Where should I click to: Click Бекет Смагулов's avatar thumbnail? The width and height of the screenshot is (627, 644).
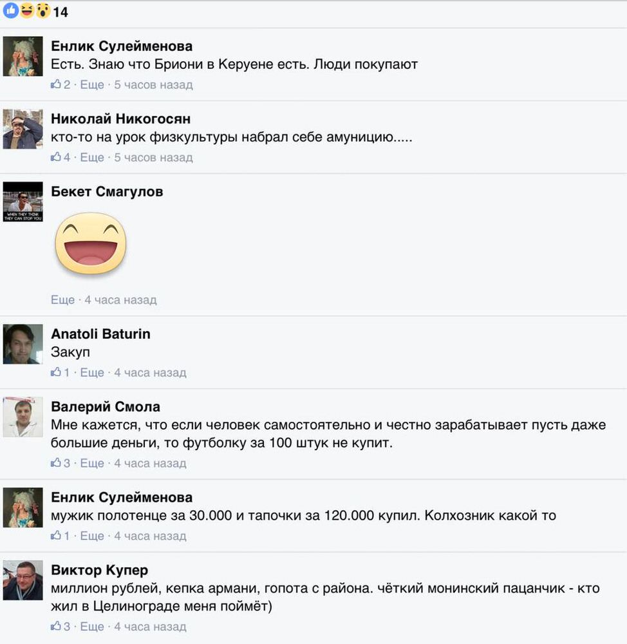click(23, 202)
